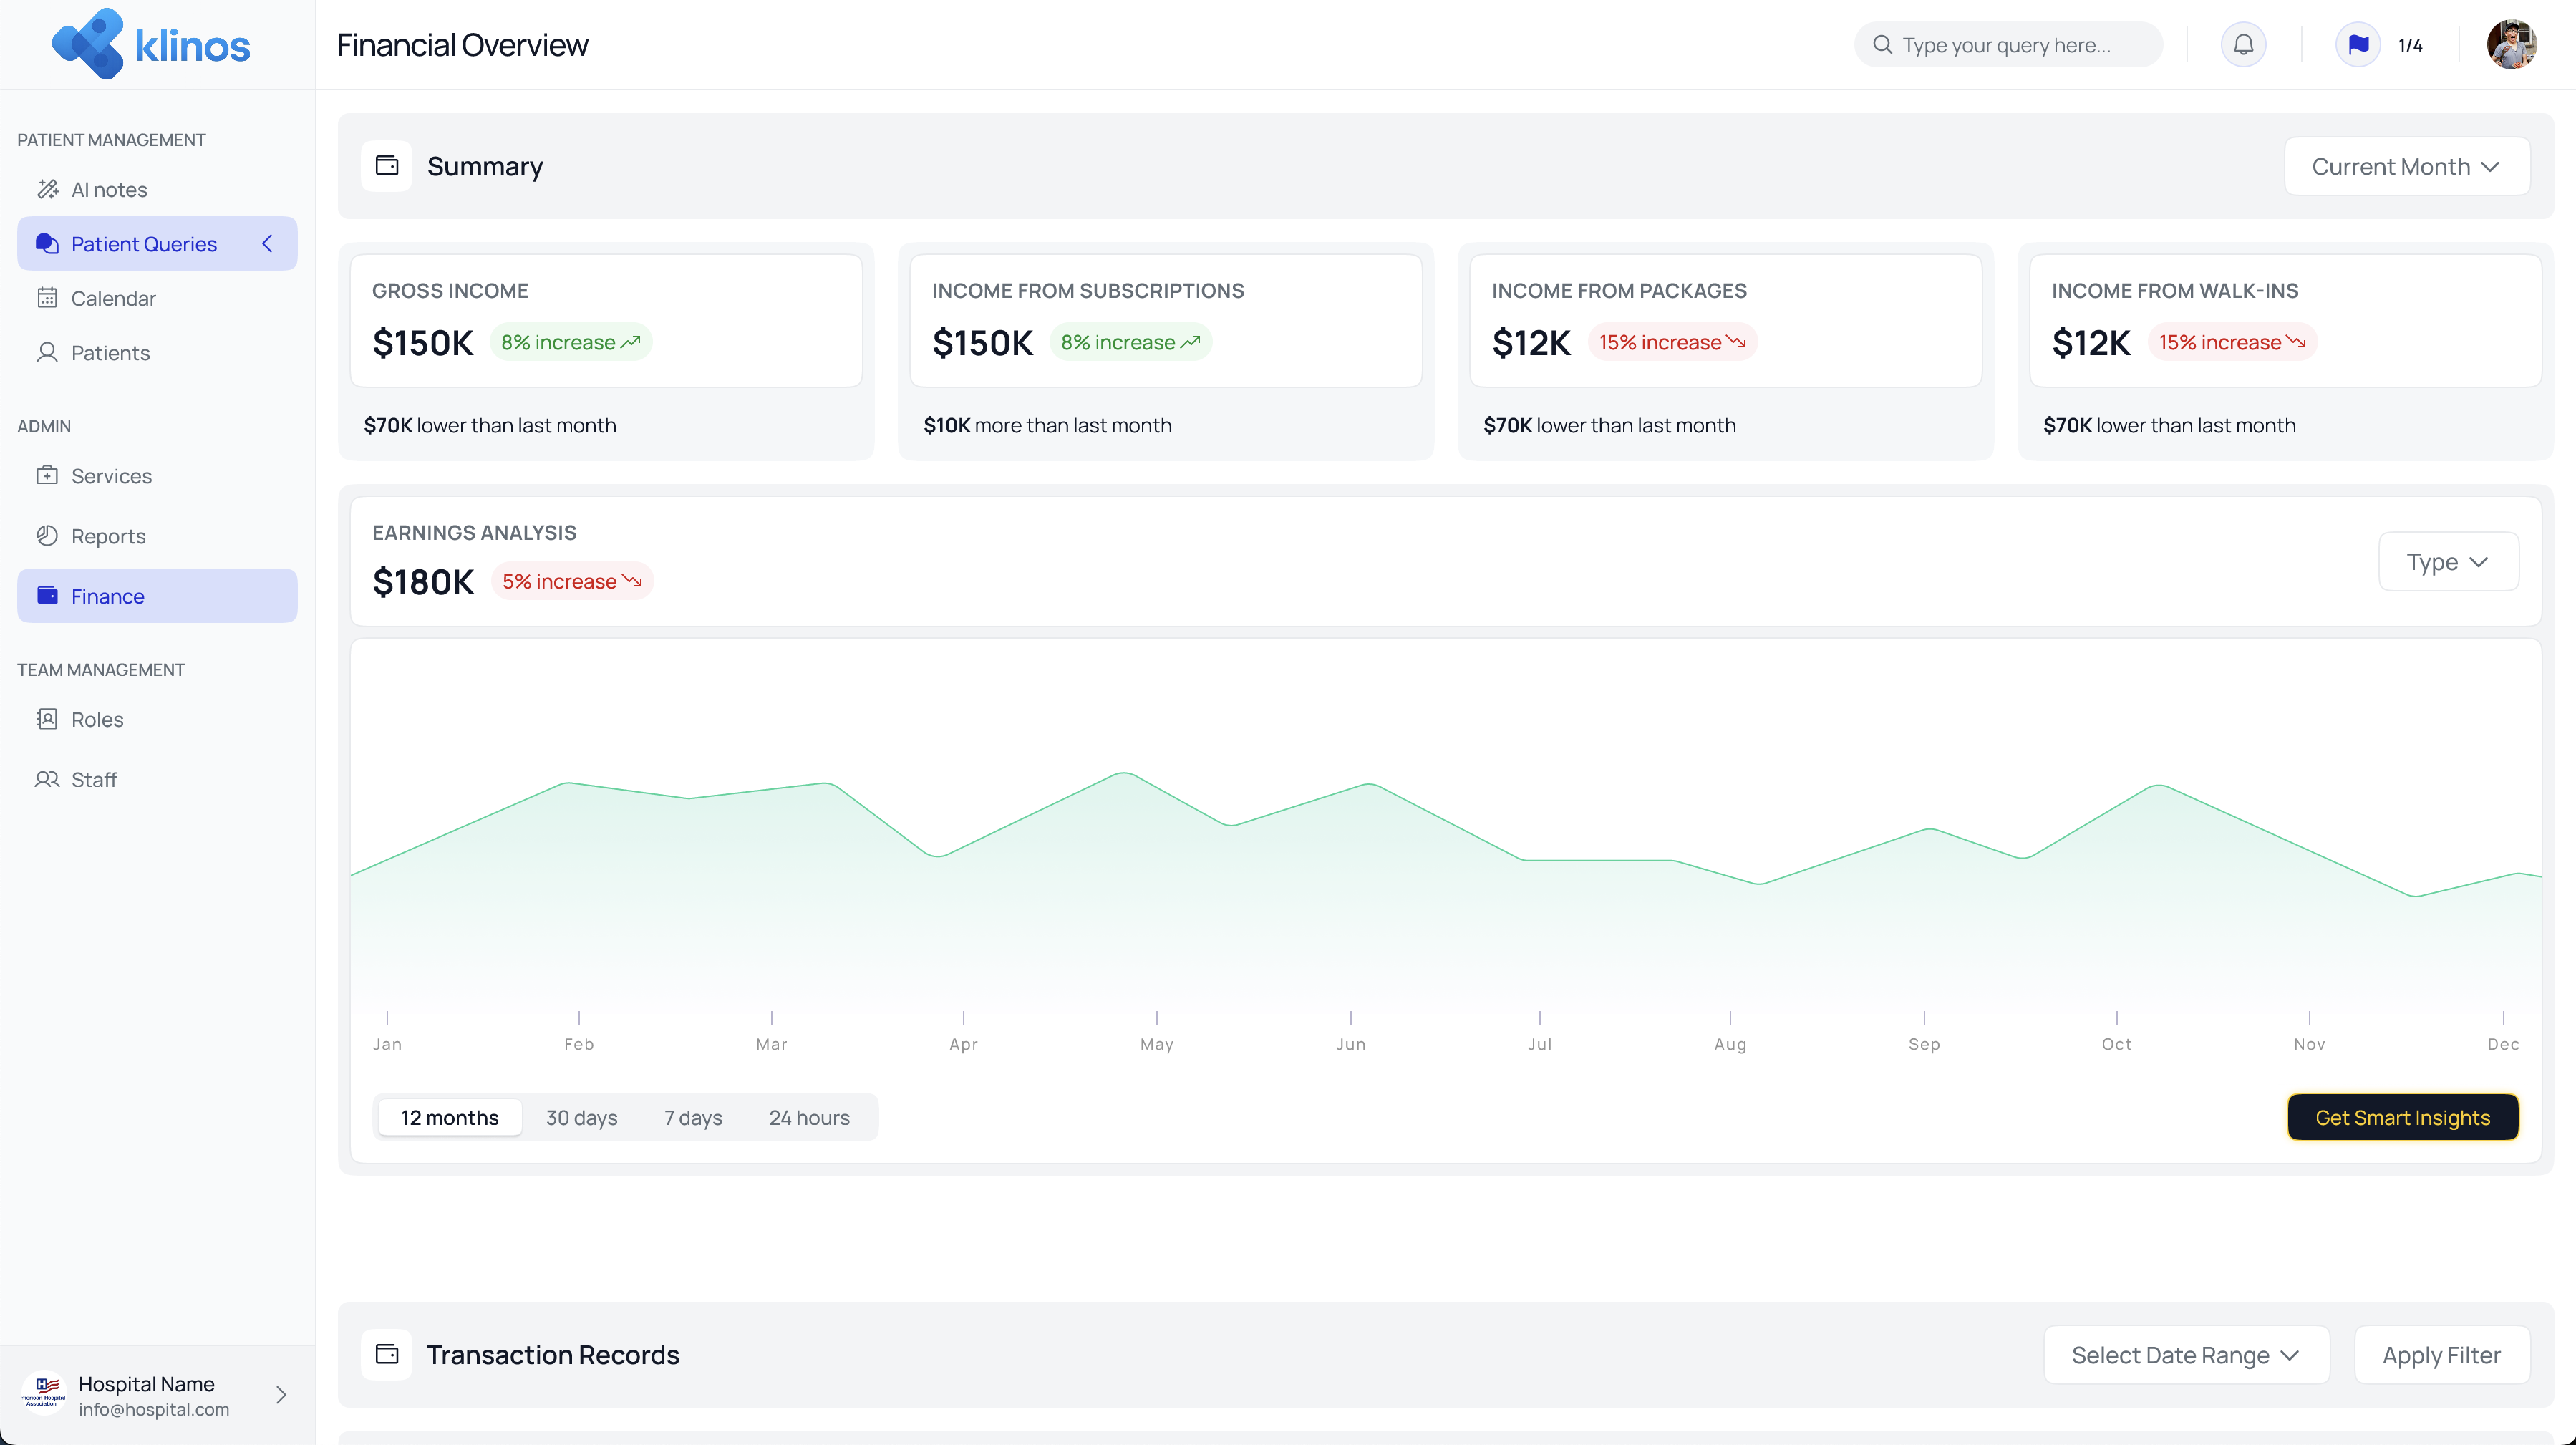Open the Select Date Range picker
Viewport: 2576px width, 1445px height.
click(2185, 1354)
